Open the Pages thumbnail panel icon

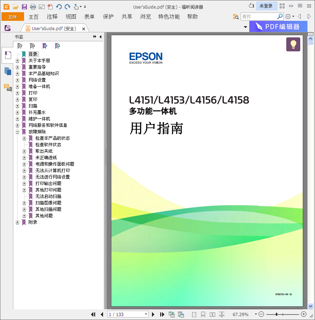[8, 71]
